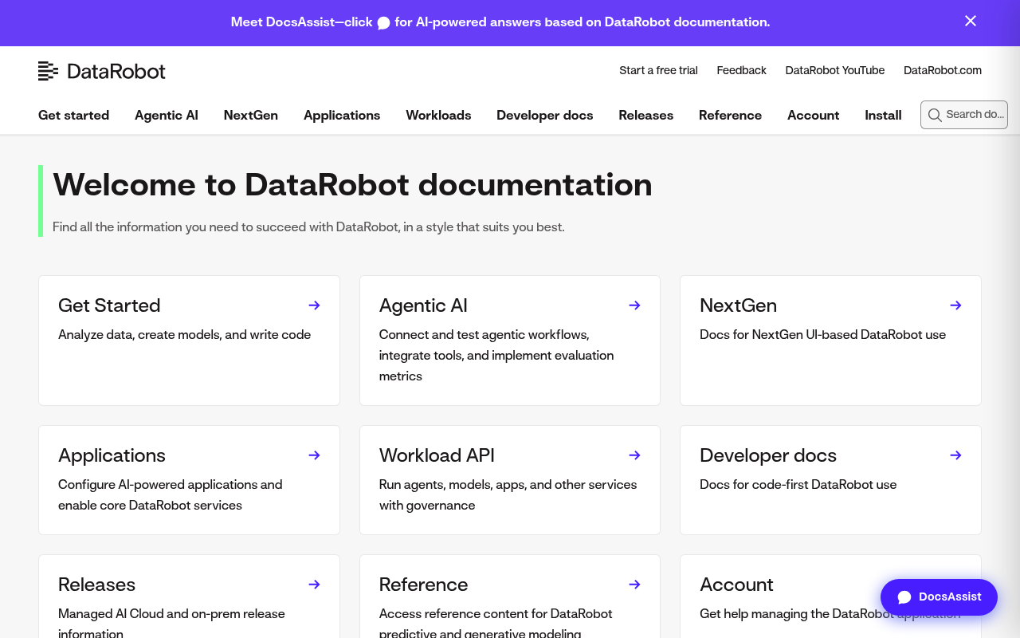Open the Get started nav menu
This screenshot has height=638, width=1020.
(x=73, y=115)
